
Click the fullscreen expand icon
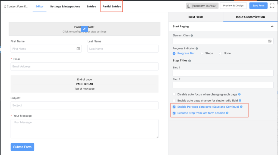[x=272, y=6]
